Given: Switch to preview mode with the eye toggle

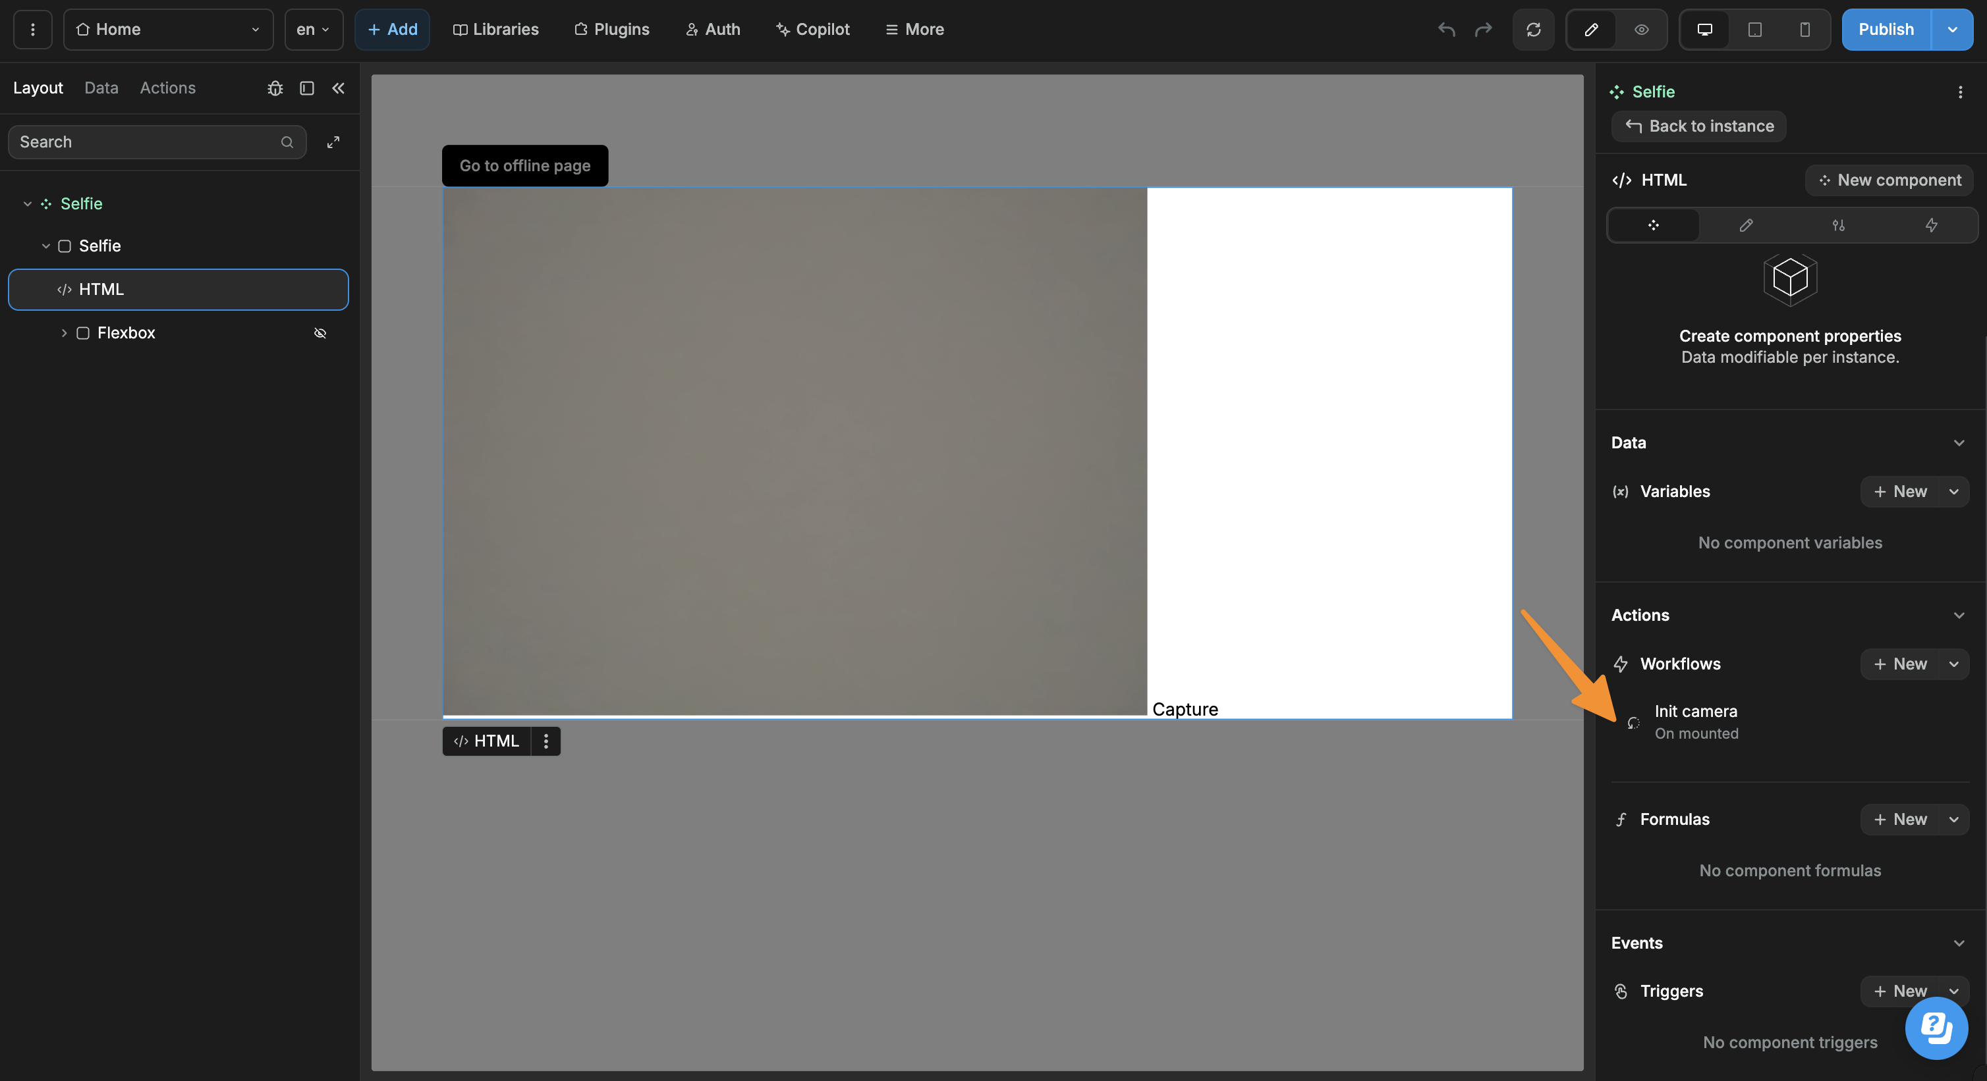Looking at the screenshot, I should (1641, 30).
